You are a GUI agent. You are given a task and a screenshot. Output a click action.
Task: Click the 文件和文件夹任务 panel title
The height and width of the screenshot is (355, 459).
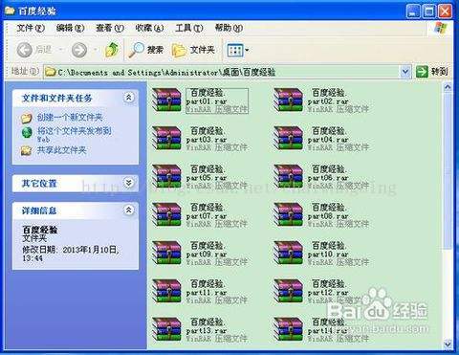coord(56,98)
